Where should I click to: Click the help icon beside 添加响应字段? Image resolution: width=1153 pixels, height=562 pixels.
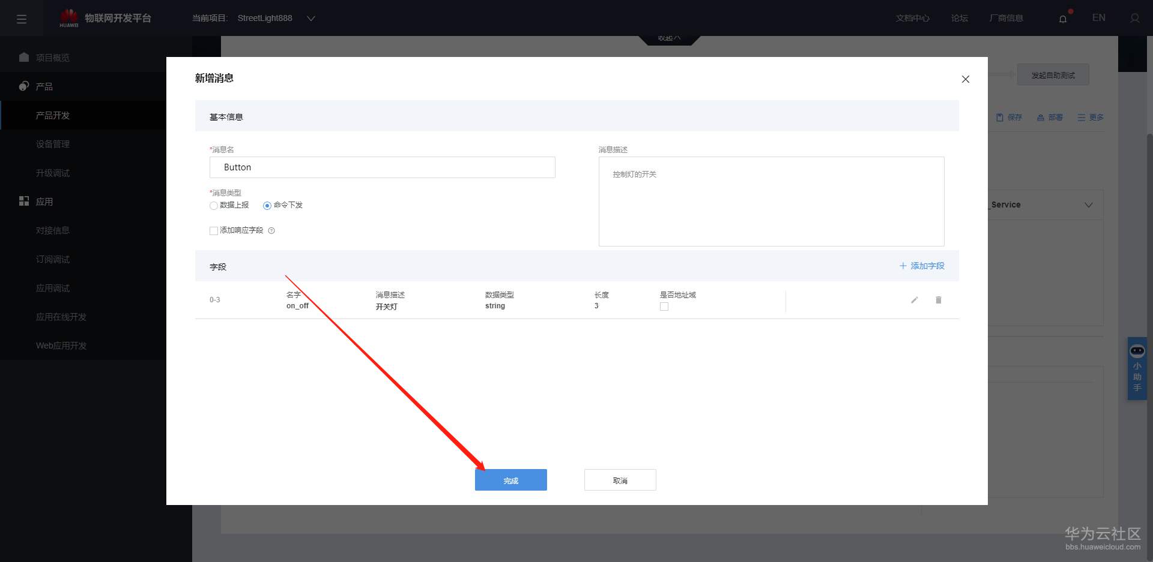tap(271, 230)
